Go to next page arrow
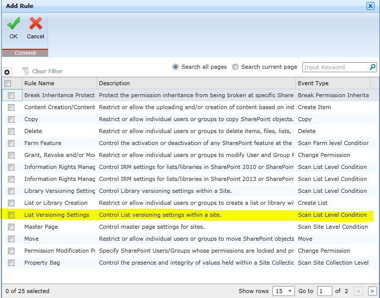 point(372,291)
